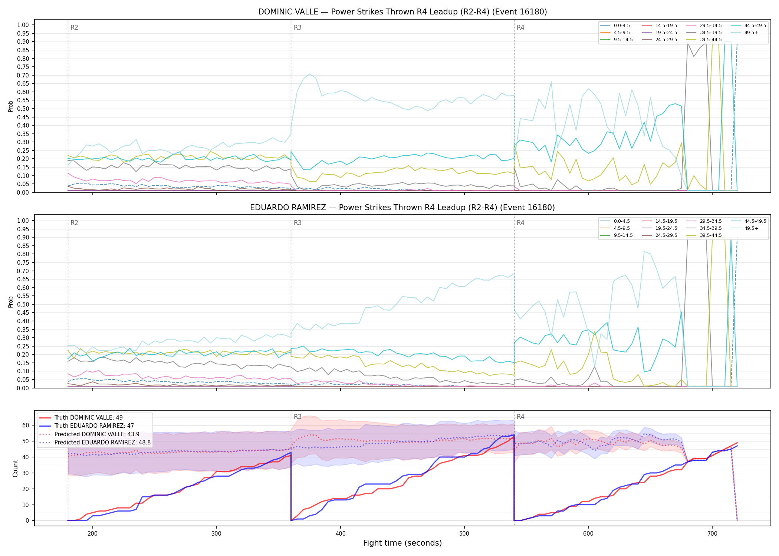Image resolution: width=779 pixels, height=556 pixels.
Task: Click the 1.00 y-tick of the Eduardo Ramirez chart
Action: coord(23,221)
